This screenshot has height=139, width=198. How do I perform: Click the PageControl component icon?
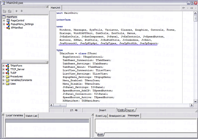coord(8,20)
